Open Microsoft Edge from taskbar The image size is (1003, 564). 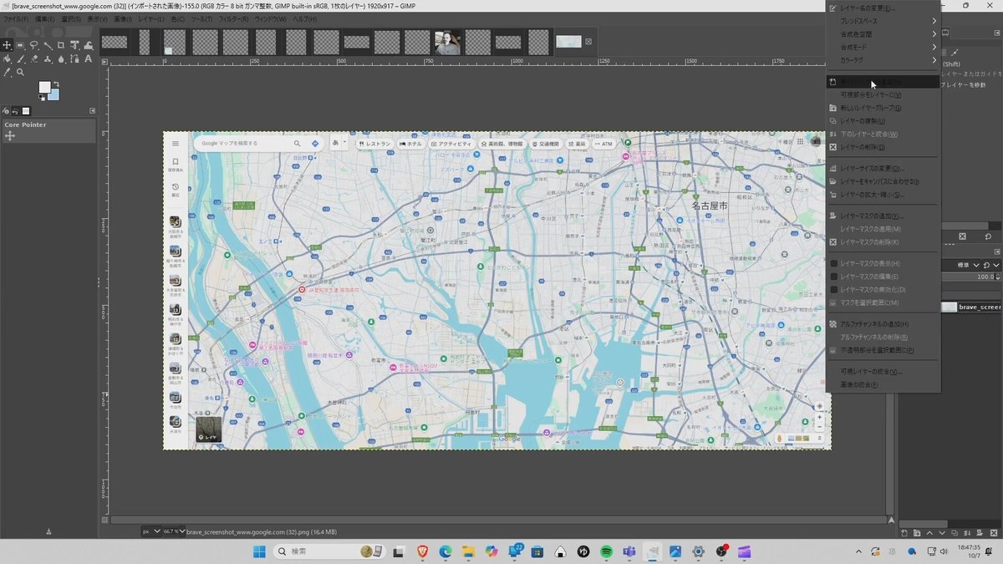point(445,551)
